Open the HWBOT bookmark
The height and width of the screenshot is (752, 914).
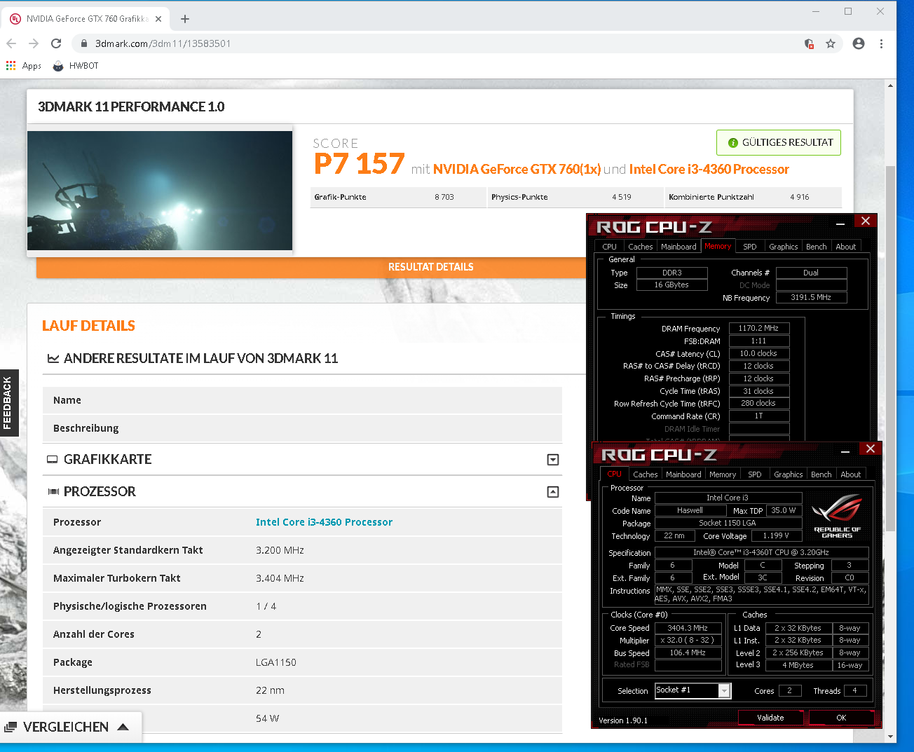[x=76, y=66]
